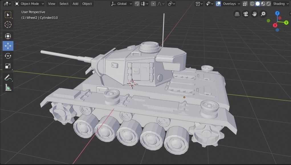Open the Object Mode dropdown
This screenshot has width=291, height=165.
(29, 4)
